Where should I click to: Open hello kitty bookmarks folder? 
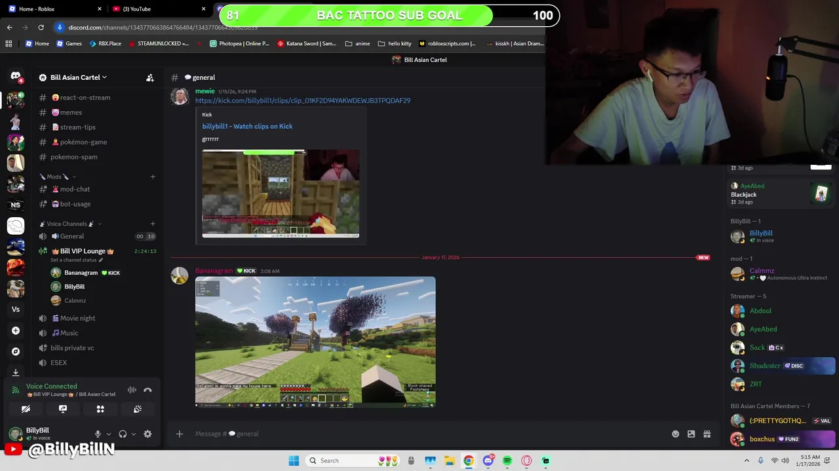tap(395, 44)
